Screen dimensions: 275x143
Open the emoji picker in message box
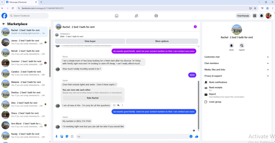coord(191,137)
